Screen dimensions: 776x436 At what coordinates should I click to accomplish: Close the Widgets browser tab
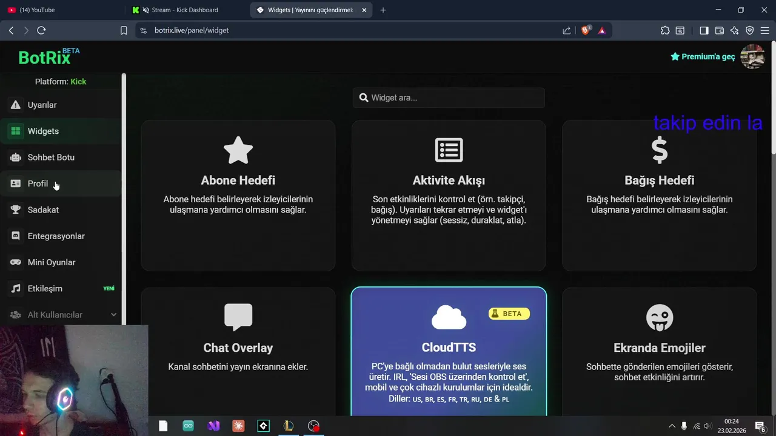(364, 10)
